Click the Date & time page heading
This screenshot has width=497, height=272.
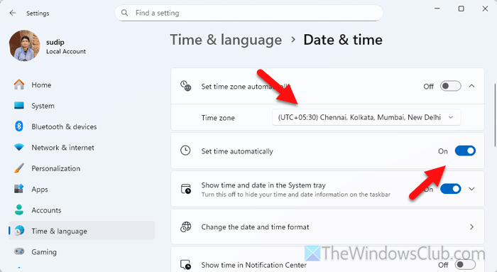(343, 40)
